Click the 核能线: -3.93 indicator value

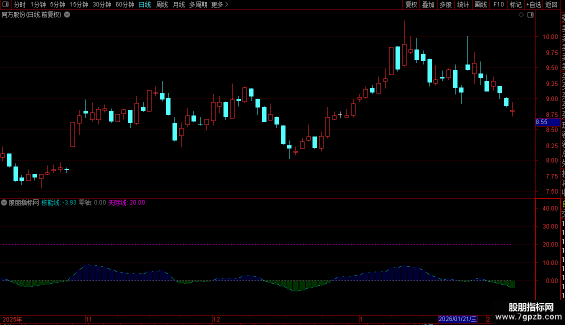tap(58, 202)
